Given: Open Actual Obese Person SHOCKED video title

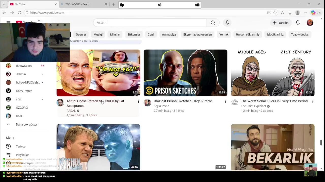Looking at the screenshot, I should pyautogui.click(x=95, y=103).
